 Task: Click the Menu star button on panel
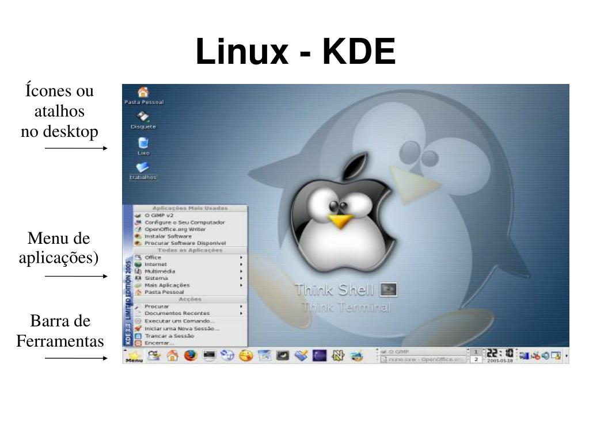click(x=134, y=356)
